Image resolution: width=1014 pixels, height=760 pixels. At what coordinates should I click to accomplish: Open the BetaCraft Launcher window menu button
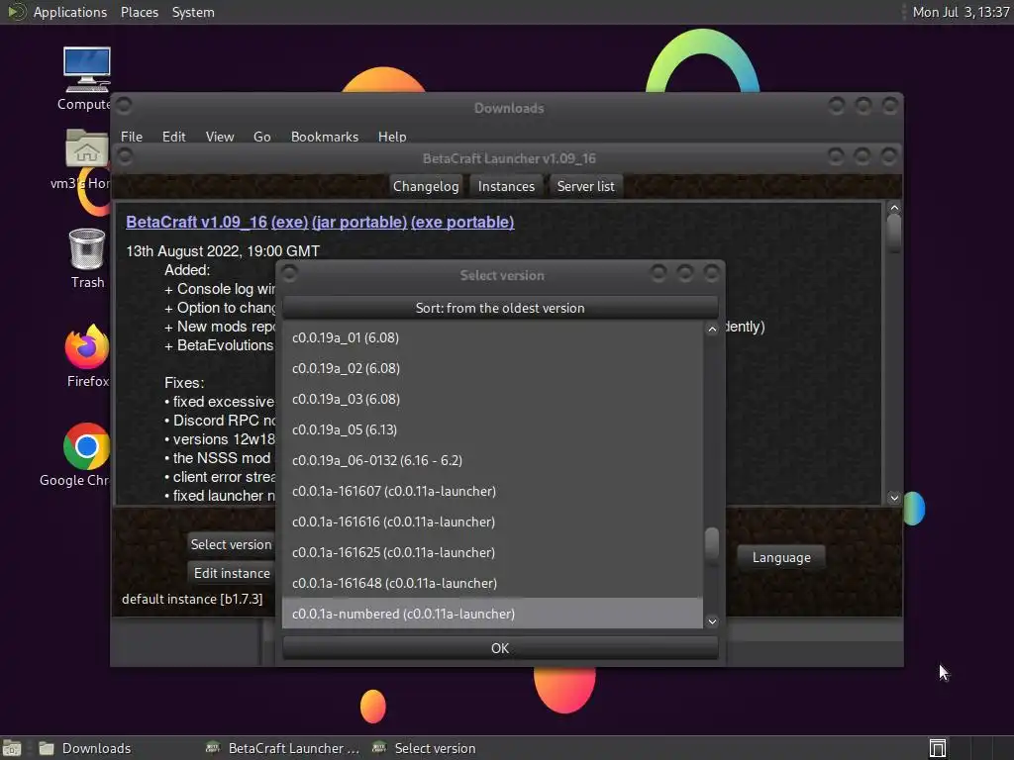[x=124, y=156]
